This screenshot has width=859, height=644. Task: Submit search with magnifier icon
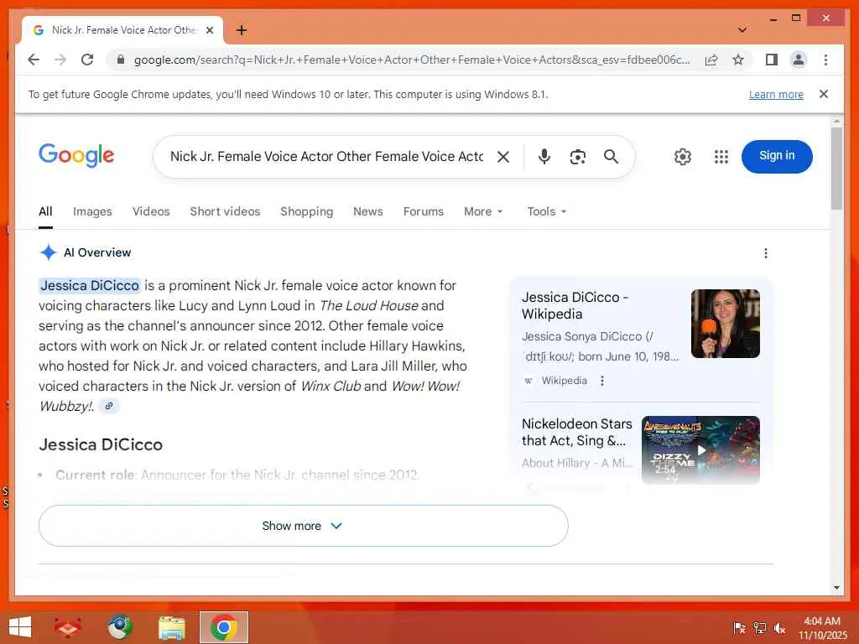coord(611,157)
